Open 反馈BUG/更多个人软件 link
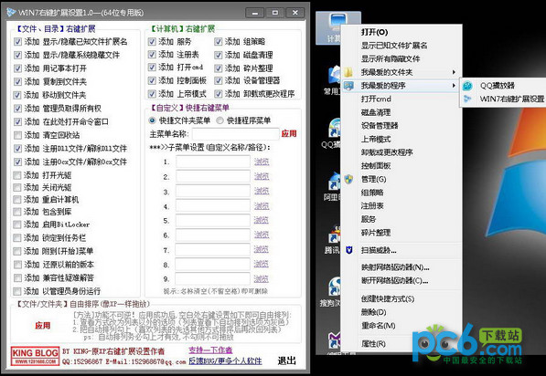This screenshot has width=546, height=376. click(225, 361)
